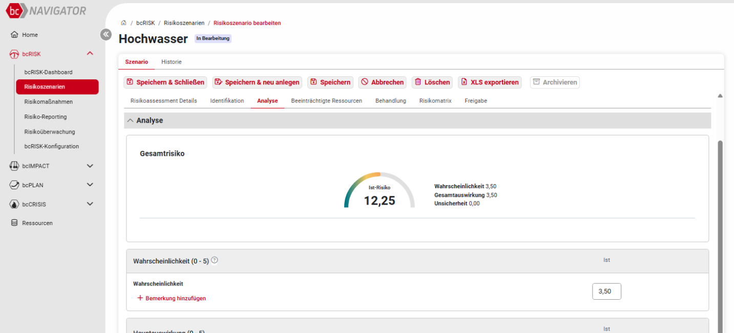Click the bc Navigator logo
This screenshot has height=333, width=734.
tap(46, 11)
